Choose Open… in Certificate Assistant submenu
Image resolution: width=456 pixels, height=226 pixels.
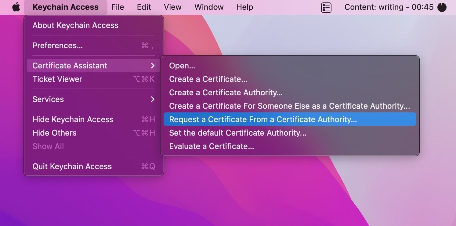pyautogui.click(x=290, y=66)
